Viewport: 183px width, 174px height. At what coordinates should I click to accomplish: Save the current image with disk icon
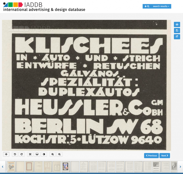coord(177,31)
